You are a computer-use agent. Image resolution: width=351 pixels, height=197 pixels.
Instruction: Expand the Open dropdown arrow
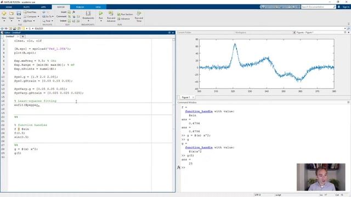click(x=11, y=21)
